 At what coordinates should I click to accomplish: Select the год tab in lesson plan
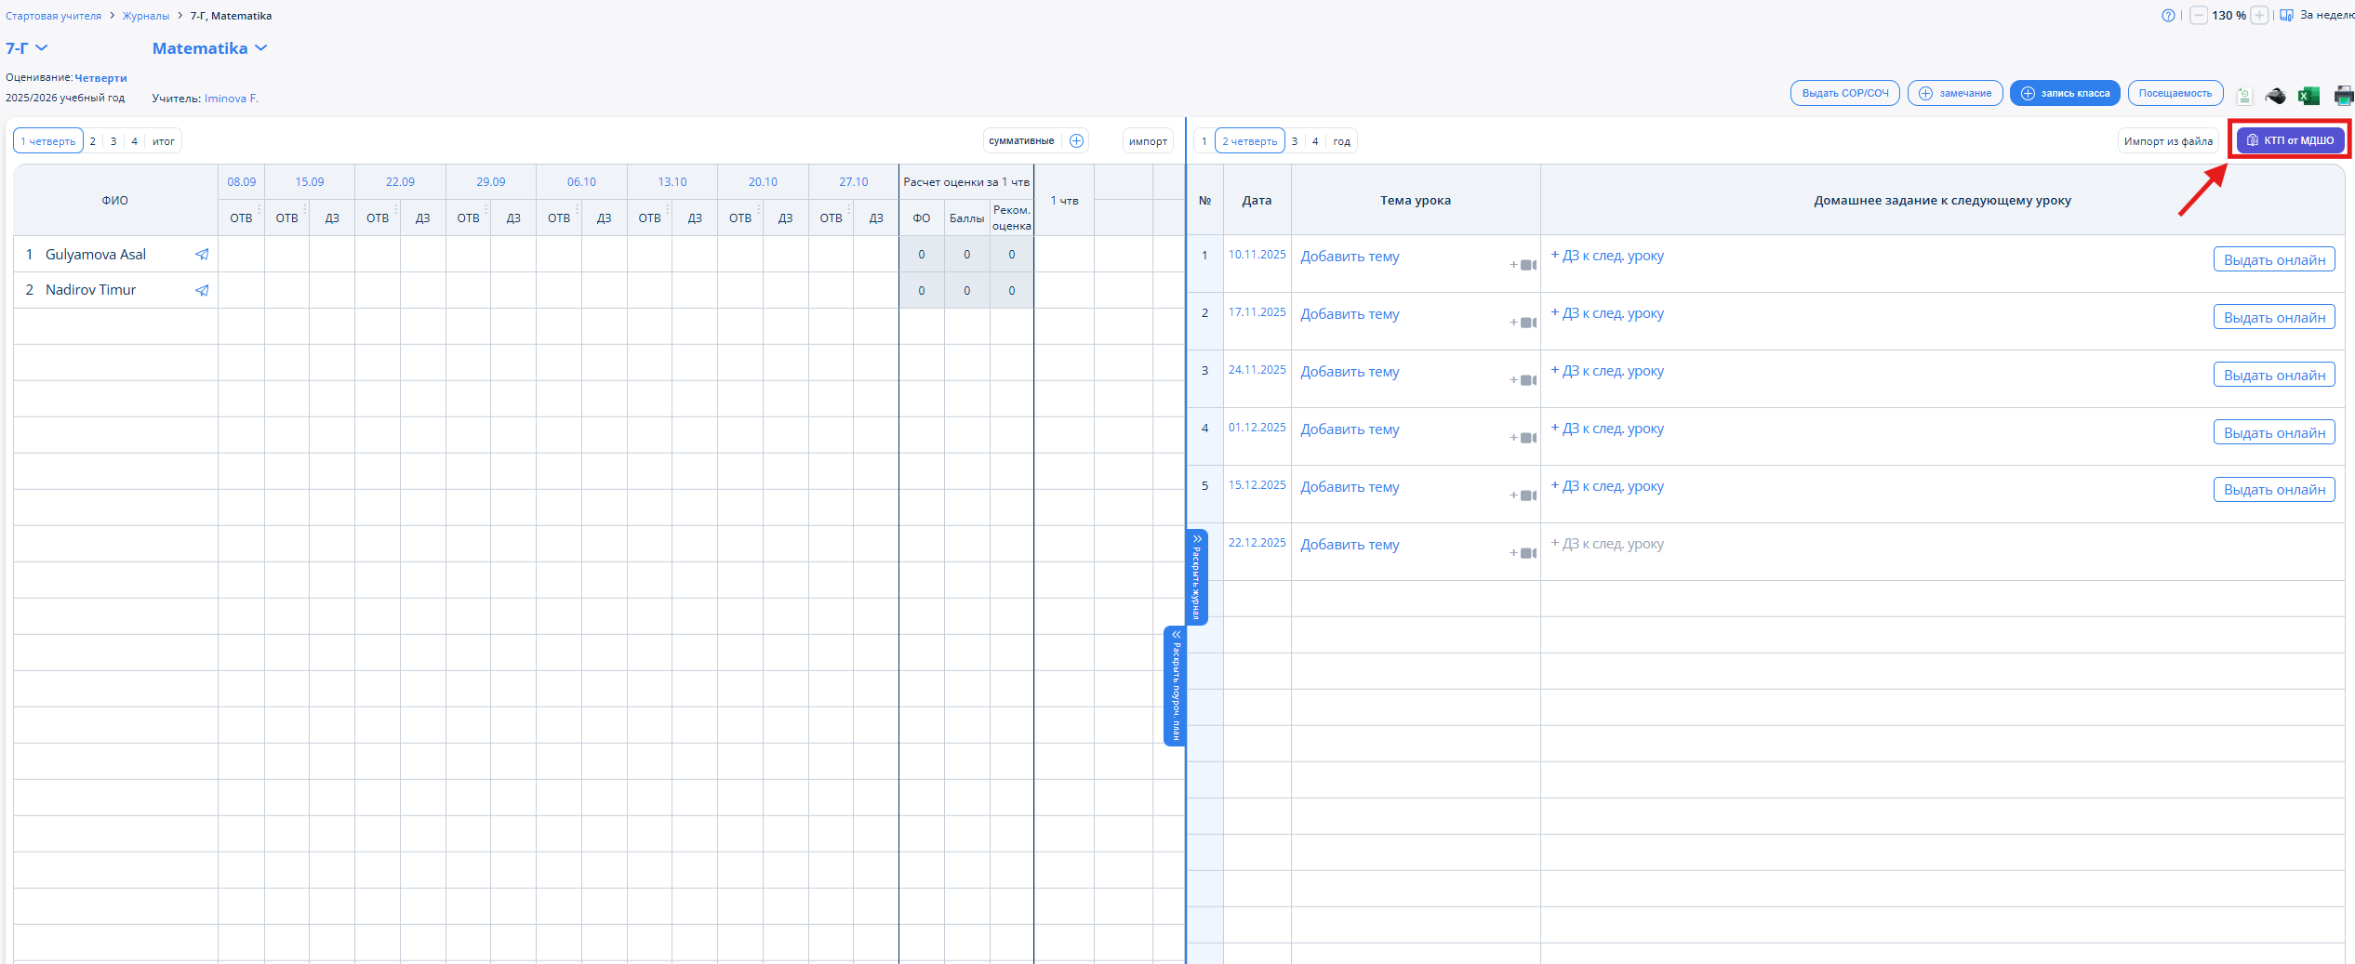(1341, 141)
